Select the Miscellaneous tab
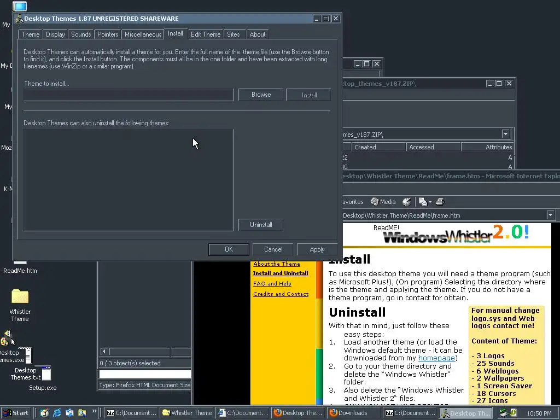The width and height of the screenshot is (560, 420). point(143,34)
